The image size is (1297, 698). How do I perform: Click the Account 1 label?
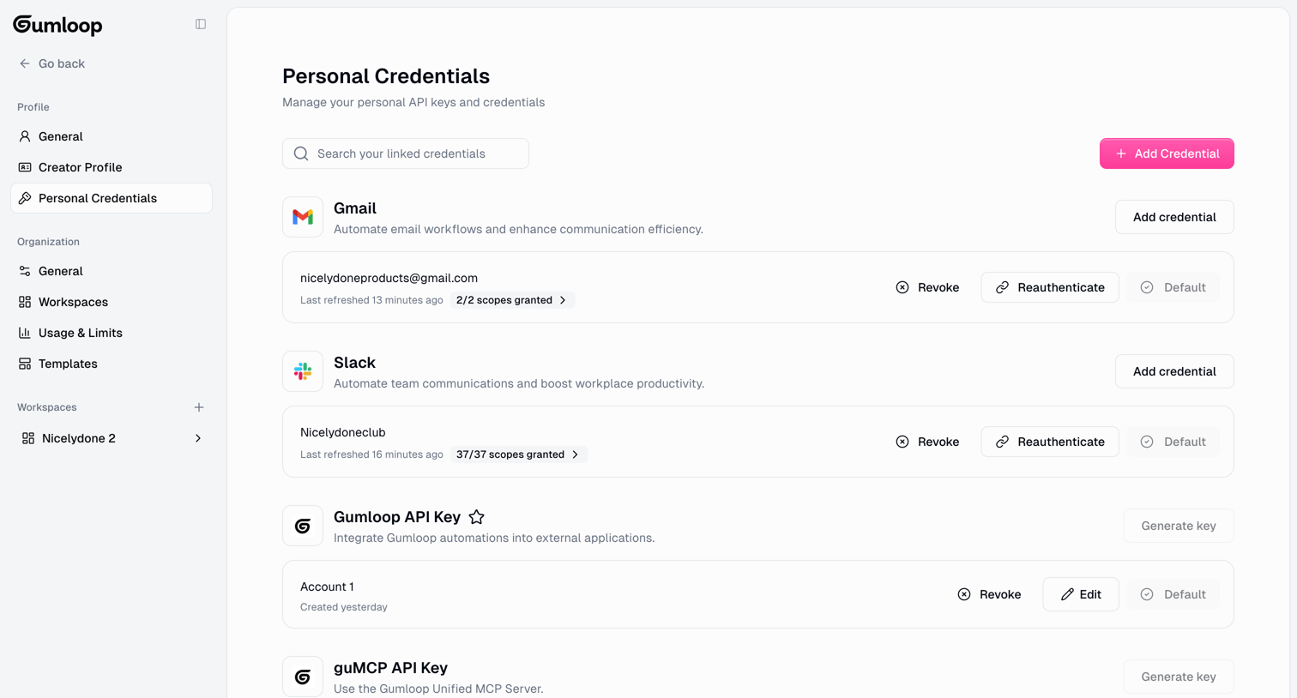coord(327,587)
